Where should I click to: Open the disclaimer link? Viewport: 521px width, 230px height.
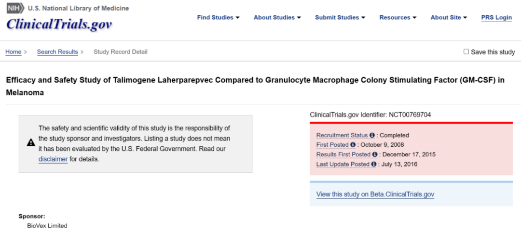click(x=53, y=159)
